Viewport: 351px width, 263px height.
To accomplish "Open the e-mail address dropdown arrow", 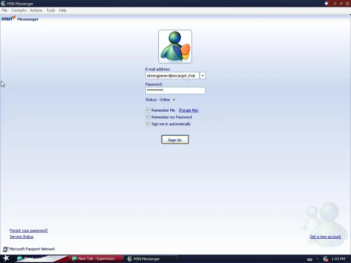I will 203,76.
